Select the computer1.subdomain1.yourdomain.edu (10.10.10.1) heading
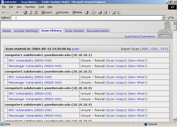177x127 pixels. click(48, 55)
